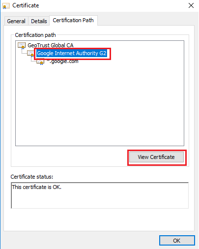
Task: Select the *.google.com leaf certificate
Action: pyautogui.click(x=62, y=62)
